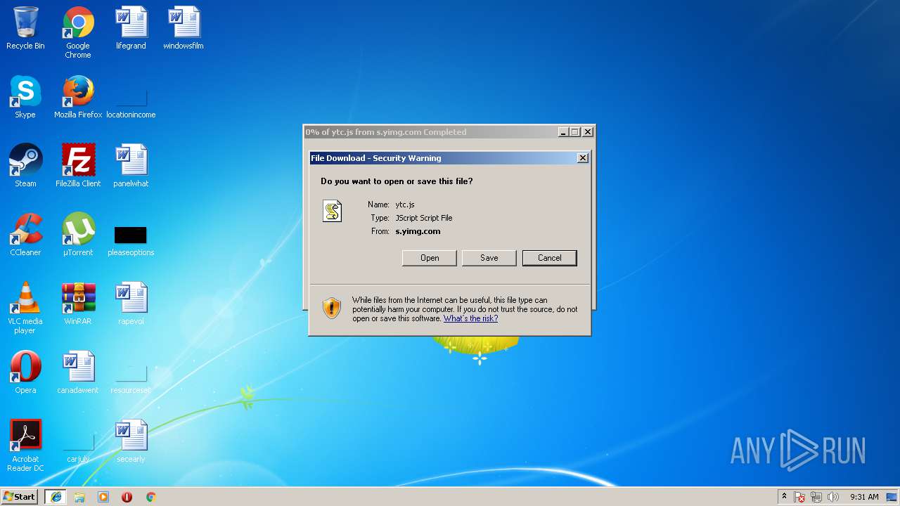
Task: Click the security shield warning icon
Action: 332,308
